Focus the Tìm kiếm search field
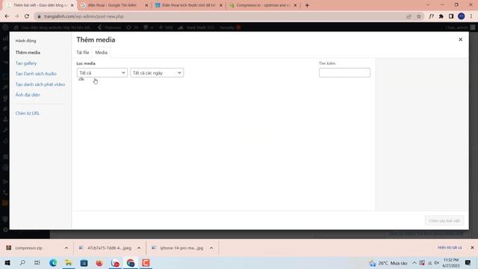Image resolution: width=478 pixels, height=269 pixels. point(344,72)
